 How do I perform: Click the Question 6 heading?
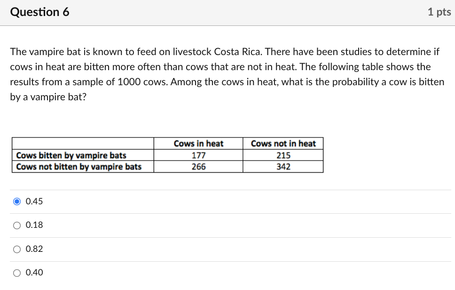click(40, 12)
